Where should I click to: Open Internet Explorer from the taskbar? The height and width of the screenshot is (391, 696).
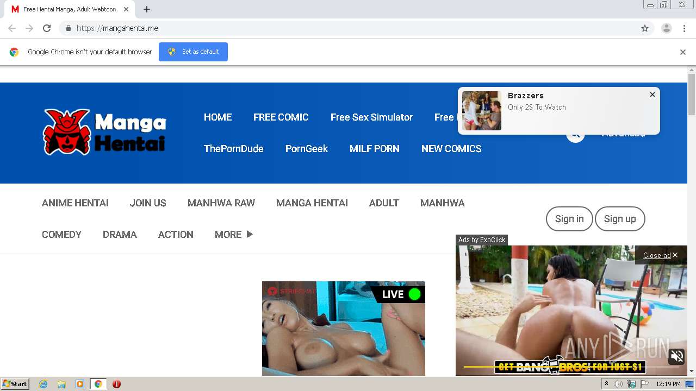[43, 384]
